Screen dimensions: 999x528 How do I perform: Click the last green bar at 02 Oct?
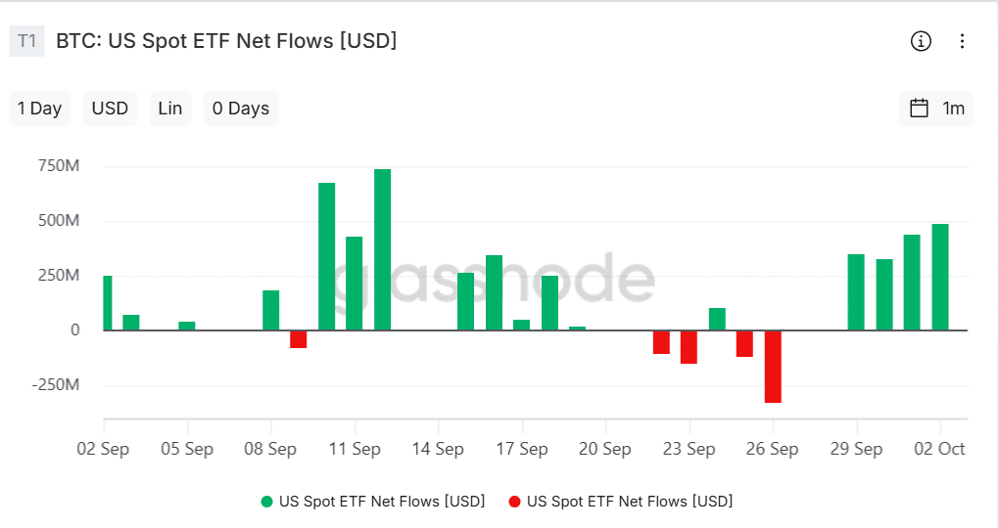tap(940, 278)
